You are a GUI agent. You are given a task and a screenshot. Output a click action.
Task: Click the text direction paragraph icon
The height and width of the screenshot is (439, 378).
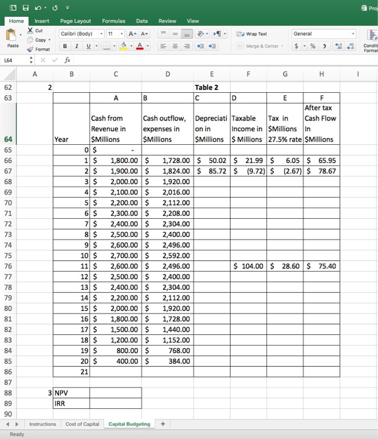coord(217,34)
